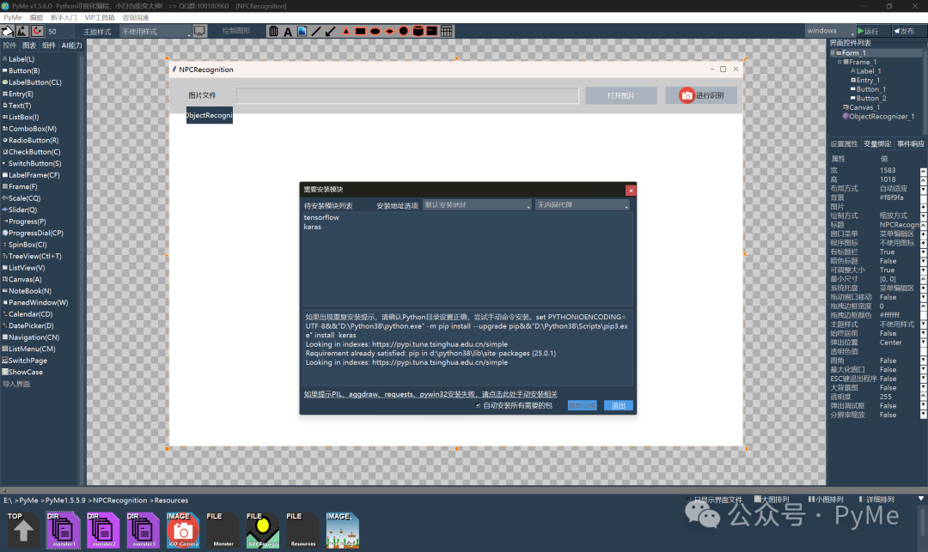The height and width of the screenshot is (552, 928).
Task: Switch to the 变量绑定 tab
Action: pyautogui.click(x=877, y=143)
